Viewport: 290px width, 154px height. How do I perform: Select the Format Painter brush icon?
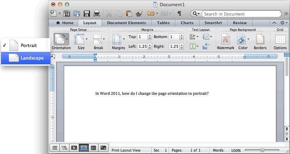coord(139,13)
